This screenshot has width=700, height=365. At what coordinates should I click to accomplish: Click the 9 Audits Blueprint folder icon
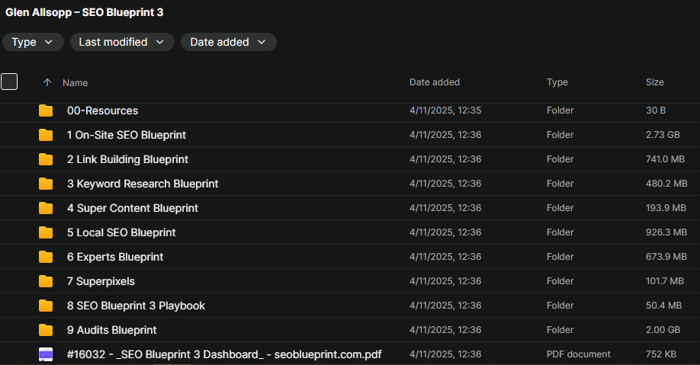pyautogui.click(x=46, y=330)
